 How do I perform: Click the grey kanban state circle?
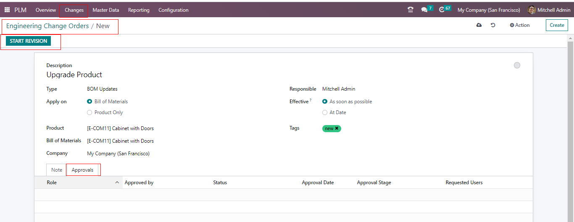click(x=517, y=65)
